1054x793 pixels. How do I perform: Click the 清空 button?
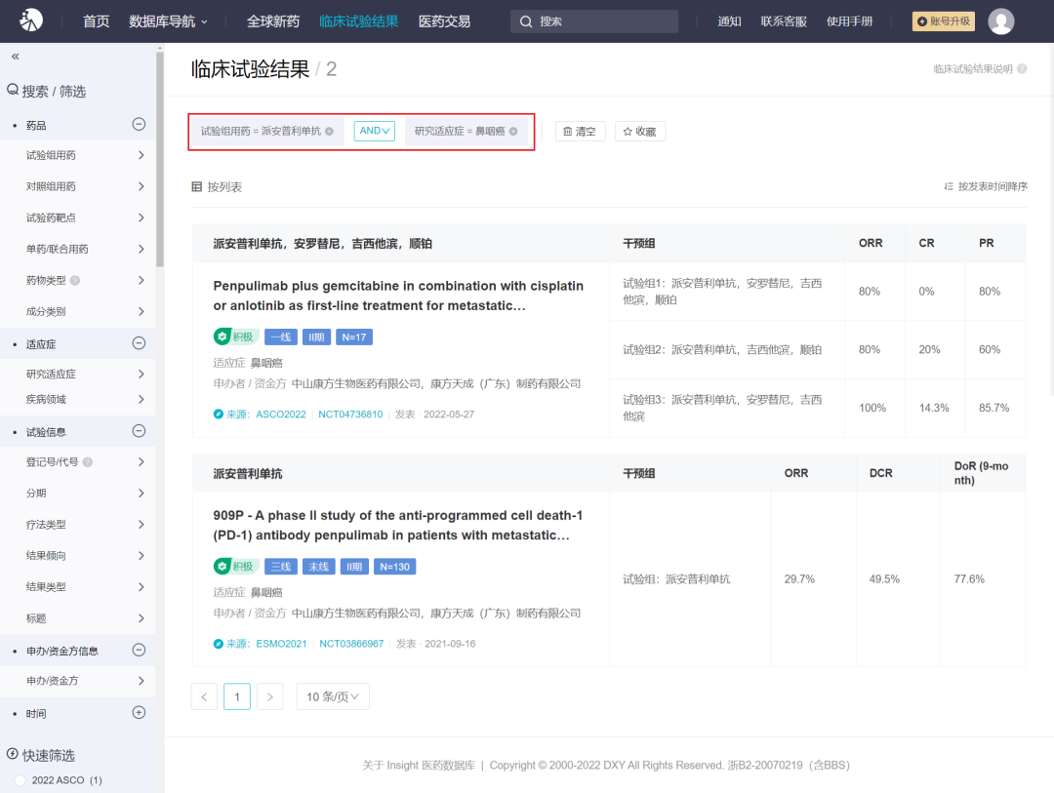pos(580,132)
